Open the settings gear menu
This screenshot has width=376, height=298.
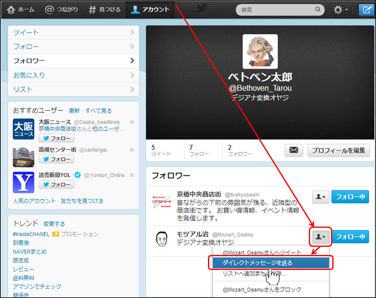340,10
